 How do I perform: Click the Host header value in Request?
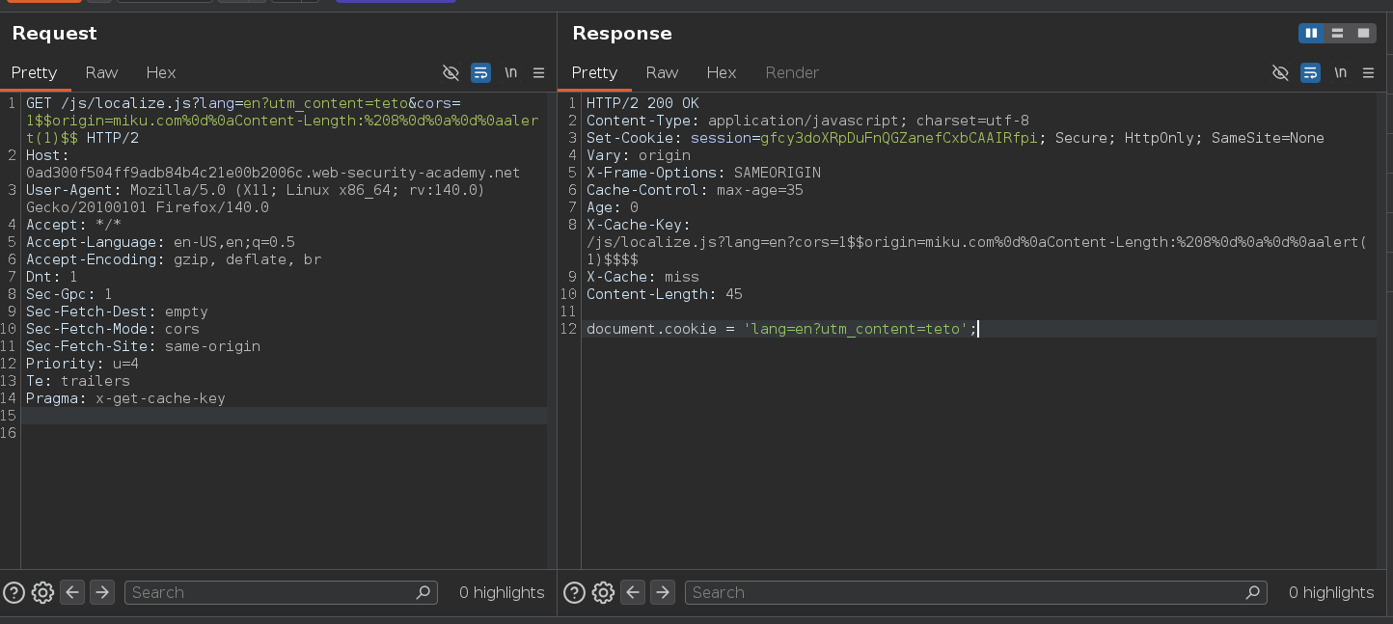(273, 173)
